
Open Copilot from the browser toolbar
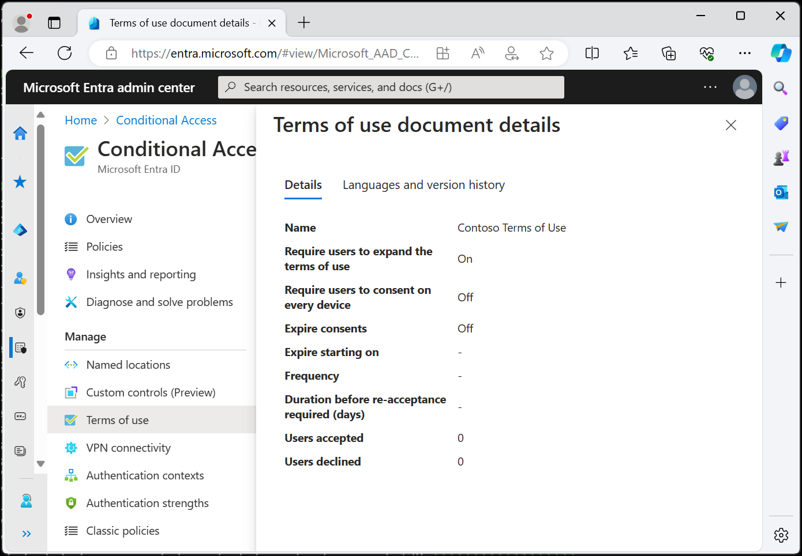pos(781,52)
